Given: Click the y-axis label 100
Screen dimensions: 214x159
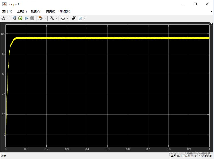Looking at the screenshot, I should (x=3, y=34).
